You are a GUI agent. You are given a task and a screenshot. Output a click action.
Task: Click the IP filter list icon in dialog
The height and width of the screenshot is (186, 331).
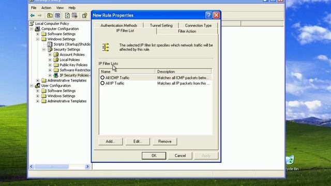[x=106, y=47]
